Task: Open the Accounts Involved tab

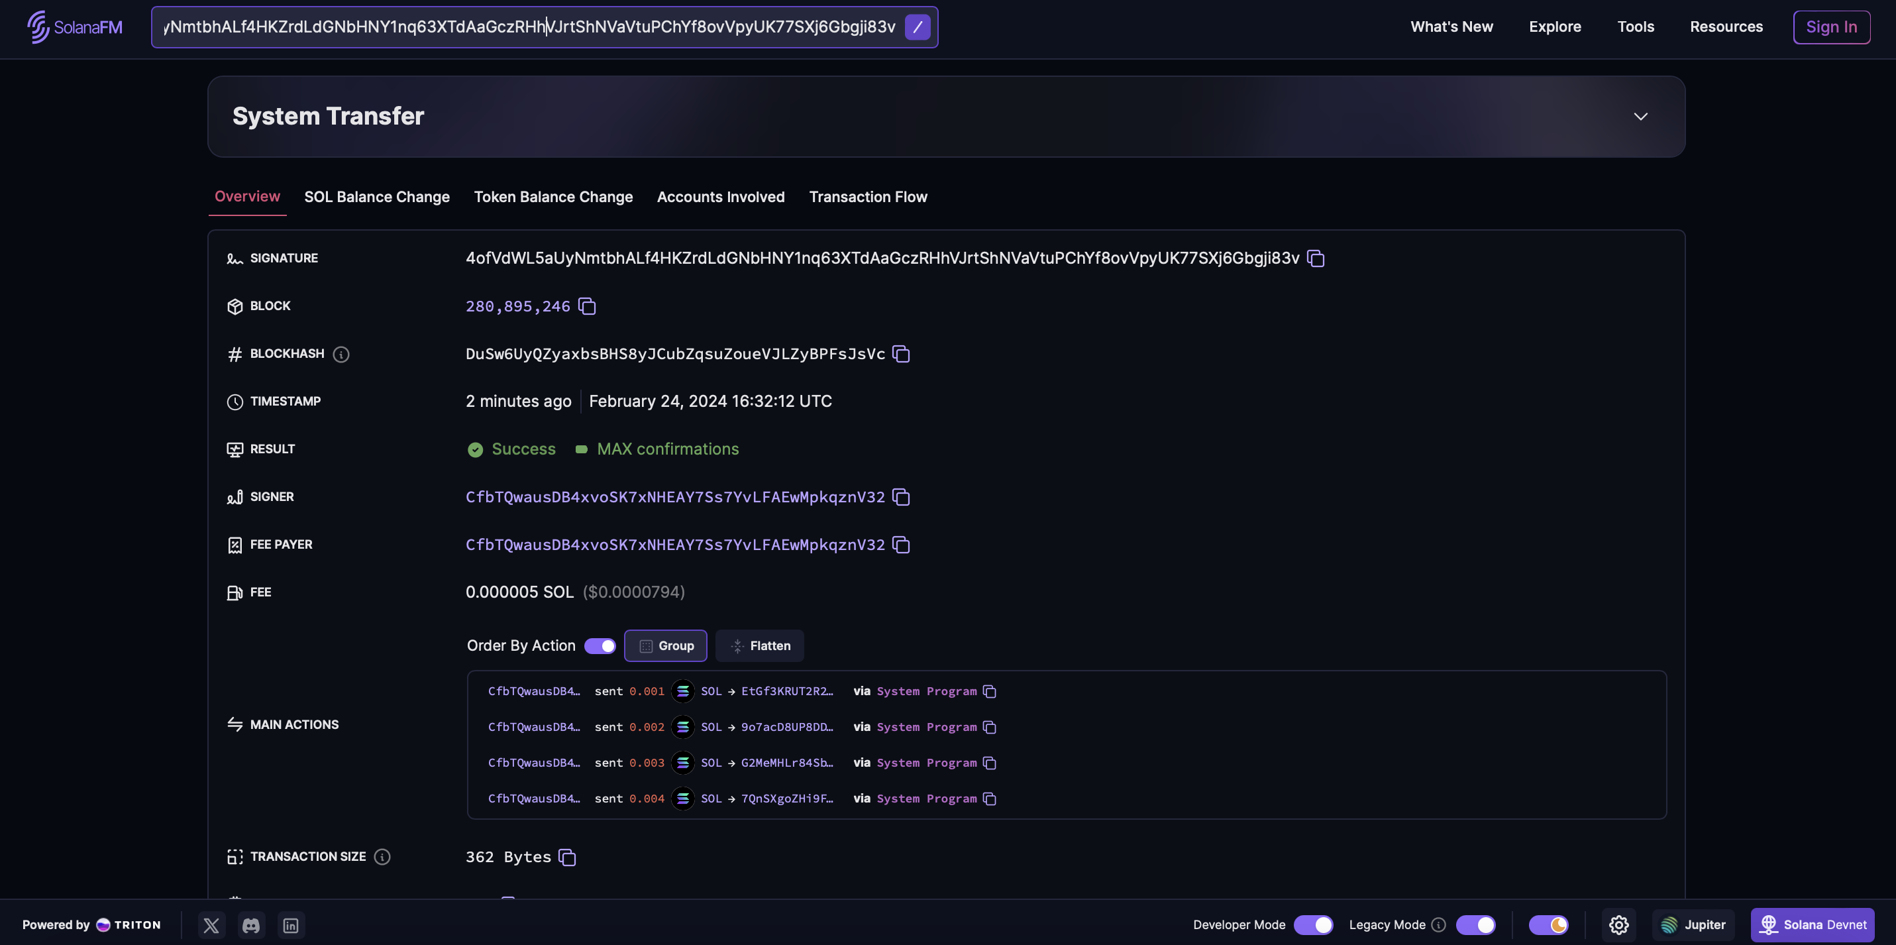Action: click(x=722, y=196)
